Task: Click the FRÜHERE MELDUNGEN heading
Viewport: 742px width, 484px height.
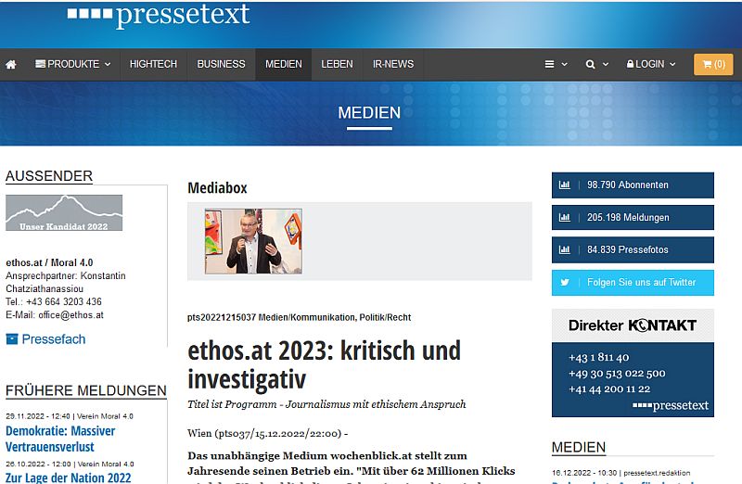Action: pos(86,390)
